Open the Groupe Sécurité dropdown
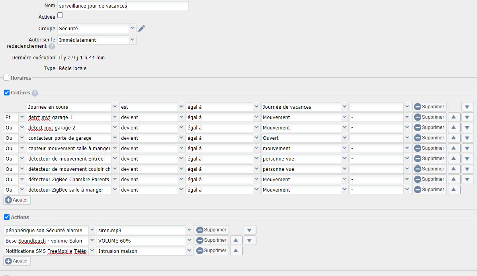 point(132,28)
